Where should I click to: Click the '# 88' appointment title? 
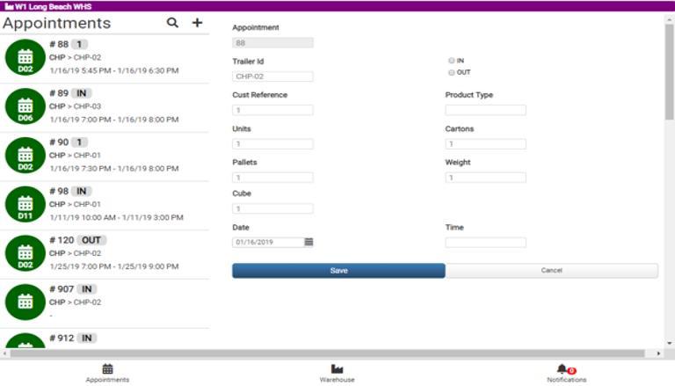pyautogui.click(x=59, y=44)
